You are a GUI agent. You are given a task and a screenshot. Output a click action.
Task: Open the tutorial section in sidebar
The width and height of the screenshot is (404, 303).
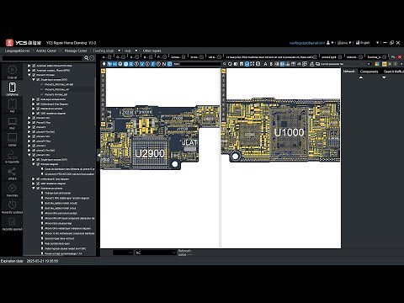[x=12, y=72]
